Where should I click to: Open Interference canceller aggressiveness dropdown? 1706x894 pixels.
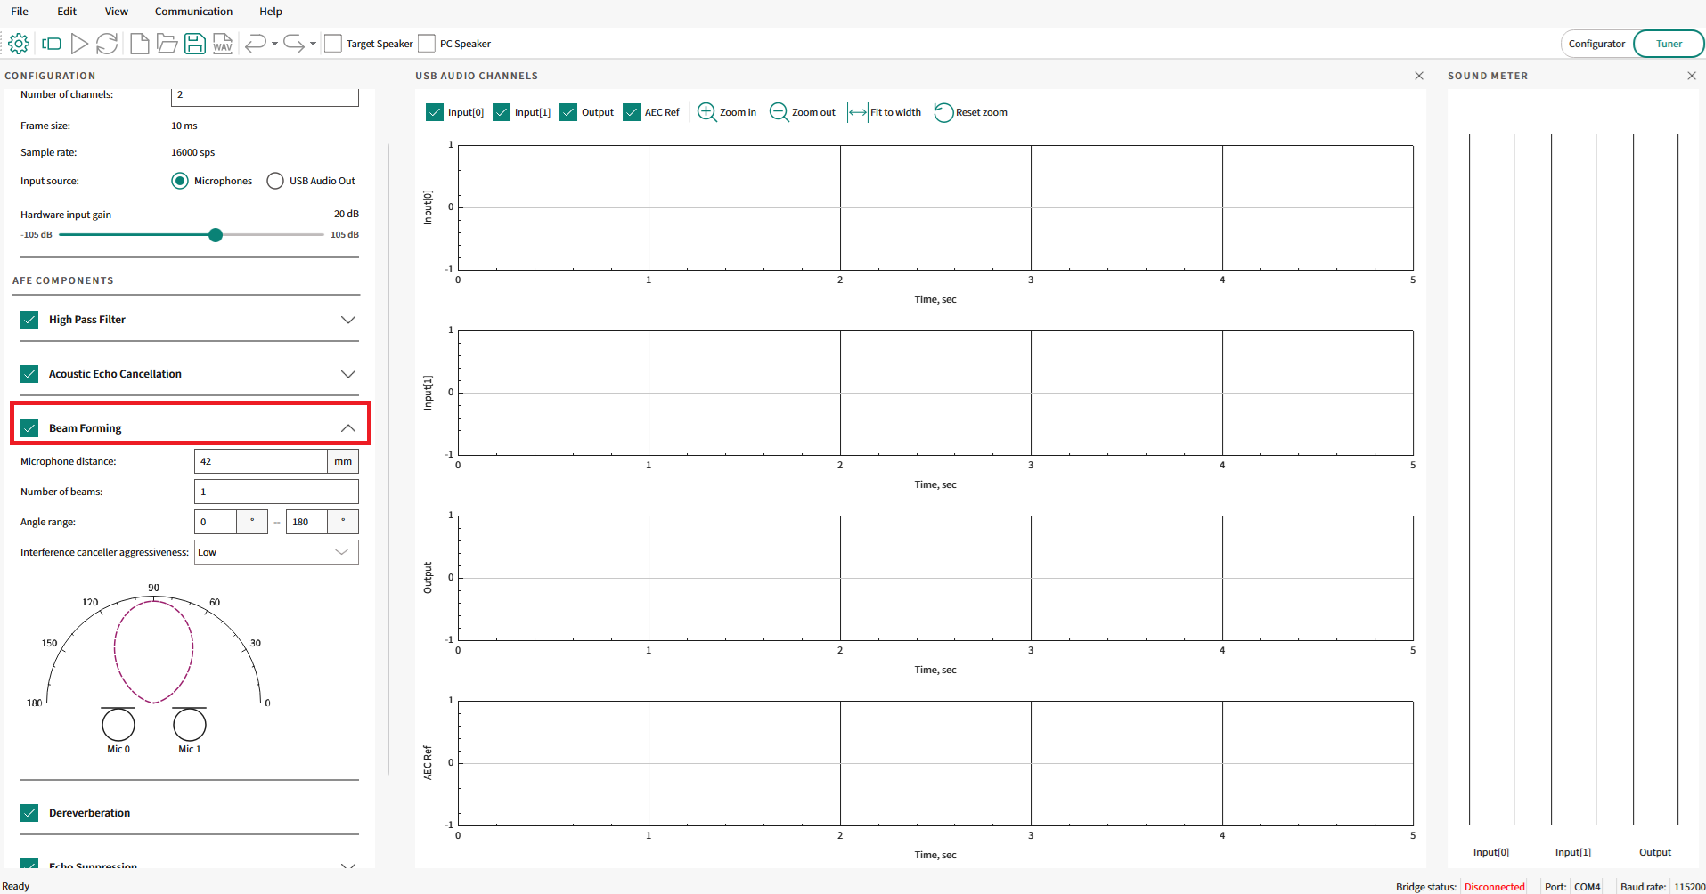(276, 552)
